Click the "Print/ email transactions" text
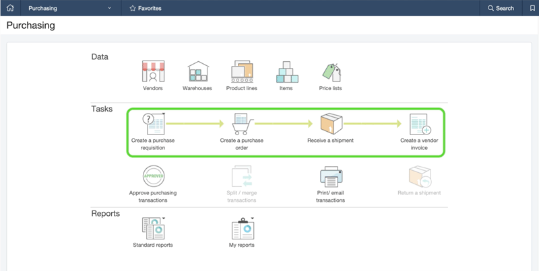This screenshot has width=539, height=271. pyautogui.click(x=330, y=196)
